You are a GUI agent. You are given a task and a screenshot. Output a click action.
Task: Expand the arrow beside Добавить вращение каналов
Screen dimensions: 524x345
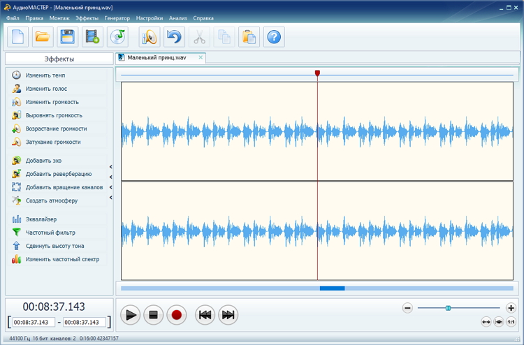110,187
